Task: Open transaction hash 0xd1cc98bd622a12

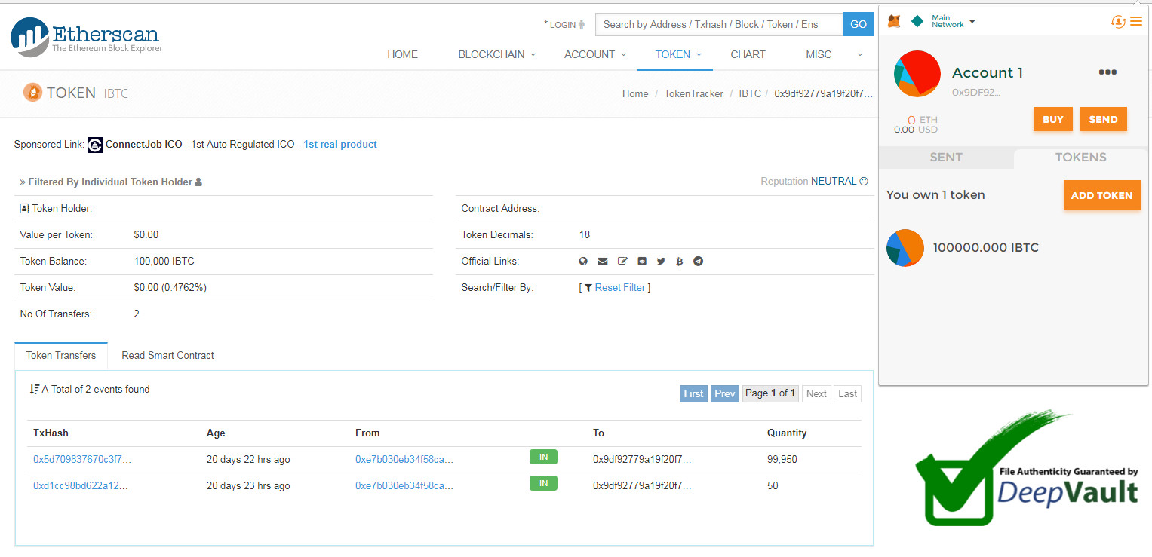Action: coord(81,486)
